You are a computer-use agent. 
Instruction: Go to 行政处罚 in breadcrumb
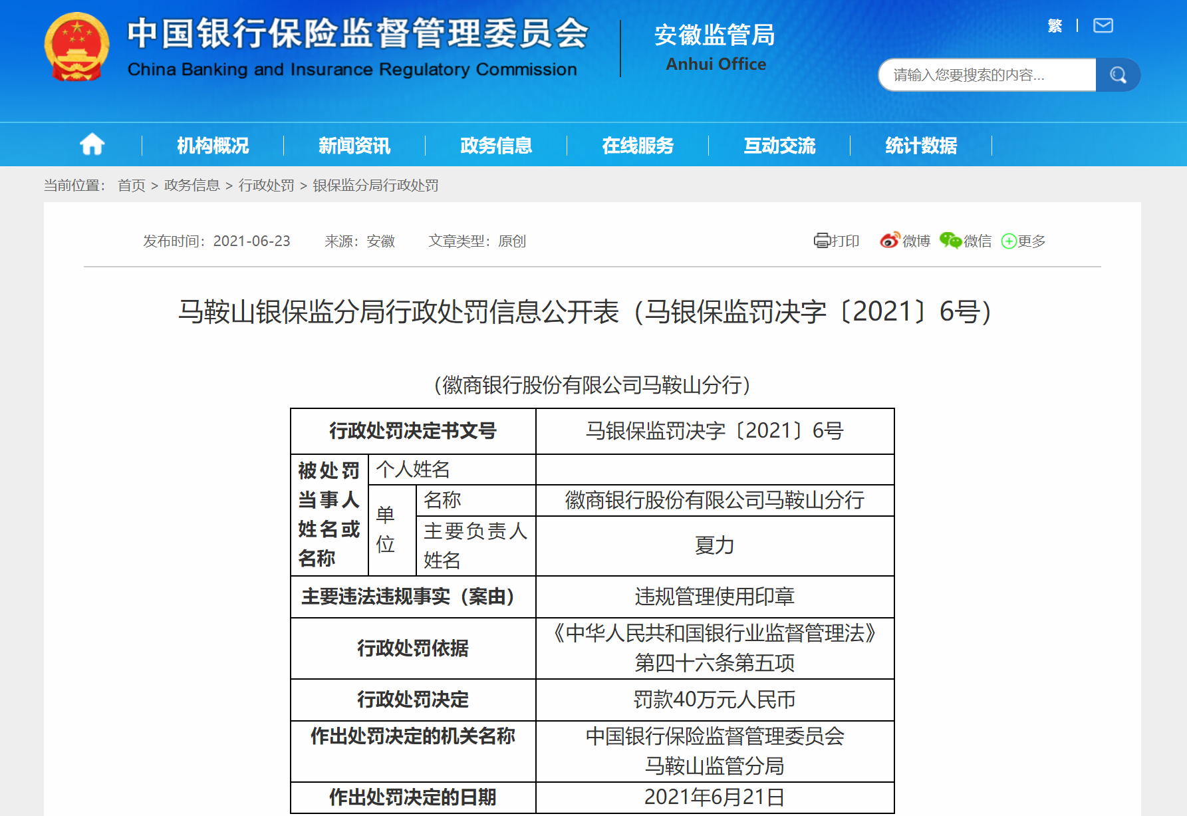266,185
